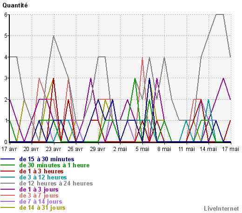Click the '17 avr' date label
242x213 pixels.
pos(9,149)
